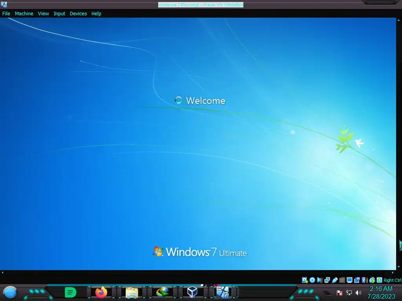Image resolution: width=402 pixels, height=301 pixels.
Task: Click the Welcome text in the VM
Action: [x=206, y=101]
